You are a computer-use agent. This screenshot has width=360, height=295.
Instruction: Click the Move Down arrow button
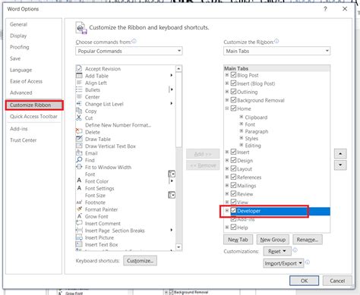pyautogui.click(x=340, y=165)
